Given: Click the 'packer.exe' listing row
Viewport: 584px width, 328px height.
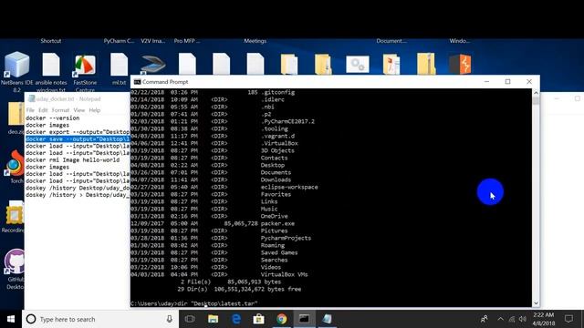Looking at the screenshot, I should click(213, 223).
